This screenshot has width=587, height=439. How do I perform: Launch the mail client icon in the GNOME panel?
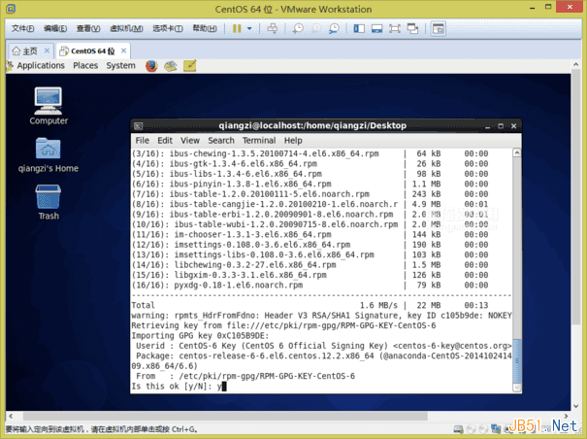[x=171, y=66]
